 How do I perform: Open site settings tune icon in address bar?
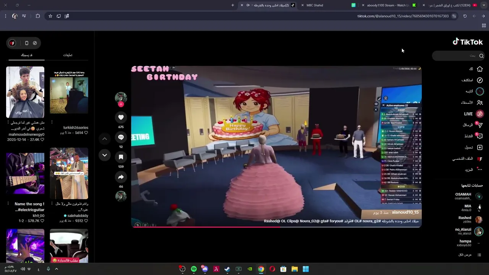(x=454, y=16)
